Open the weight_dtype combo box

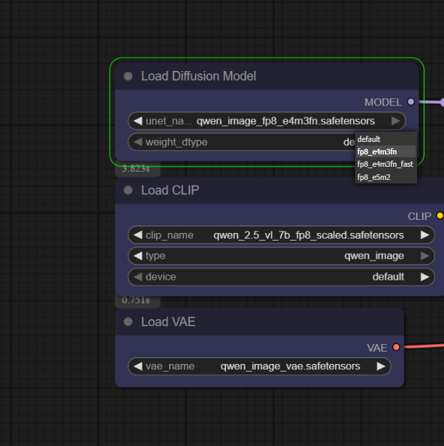tap(242, 142)
